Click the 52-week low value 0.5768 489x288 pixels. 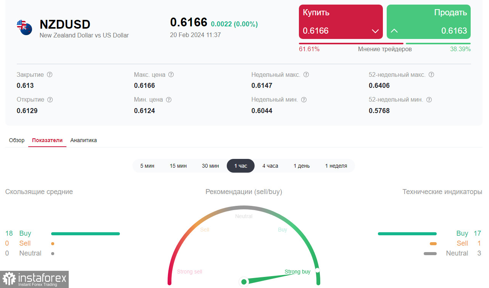pos(379,111)
